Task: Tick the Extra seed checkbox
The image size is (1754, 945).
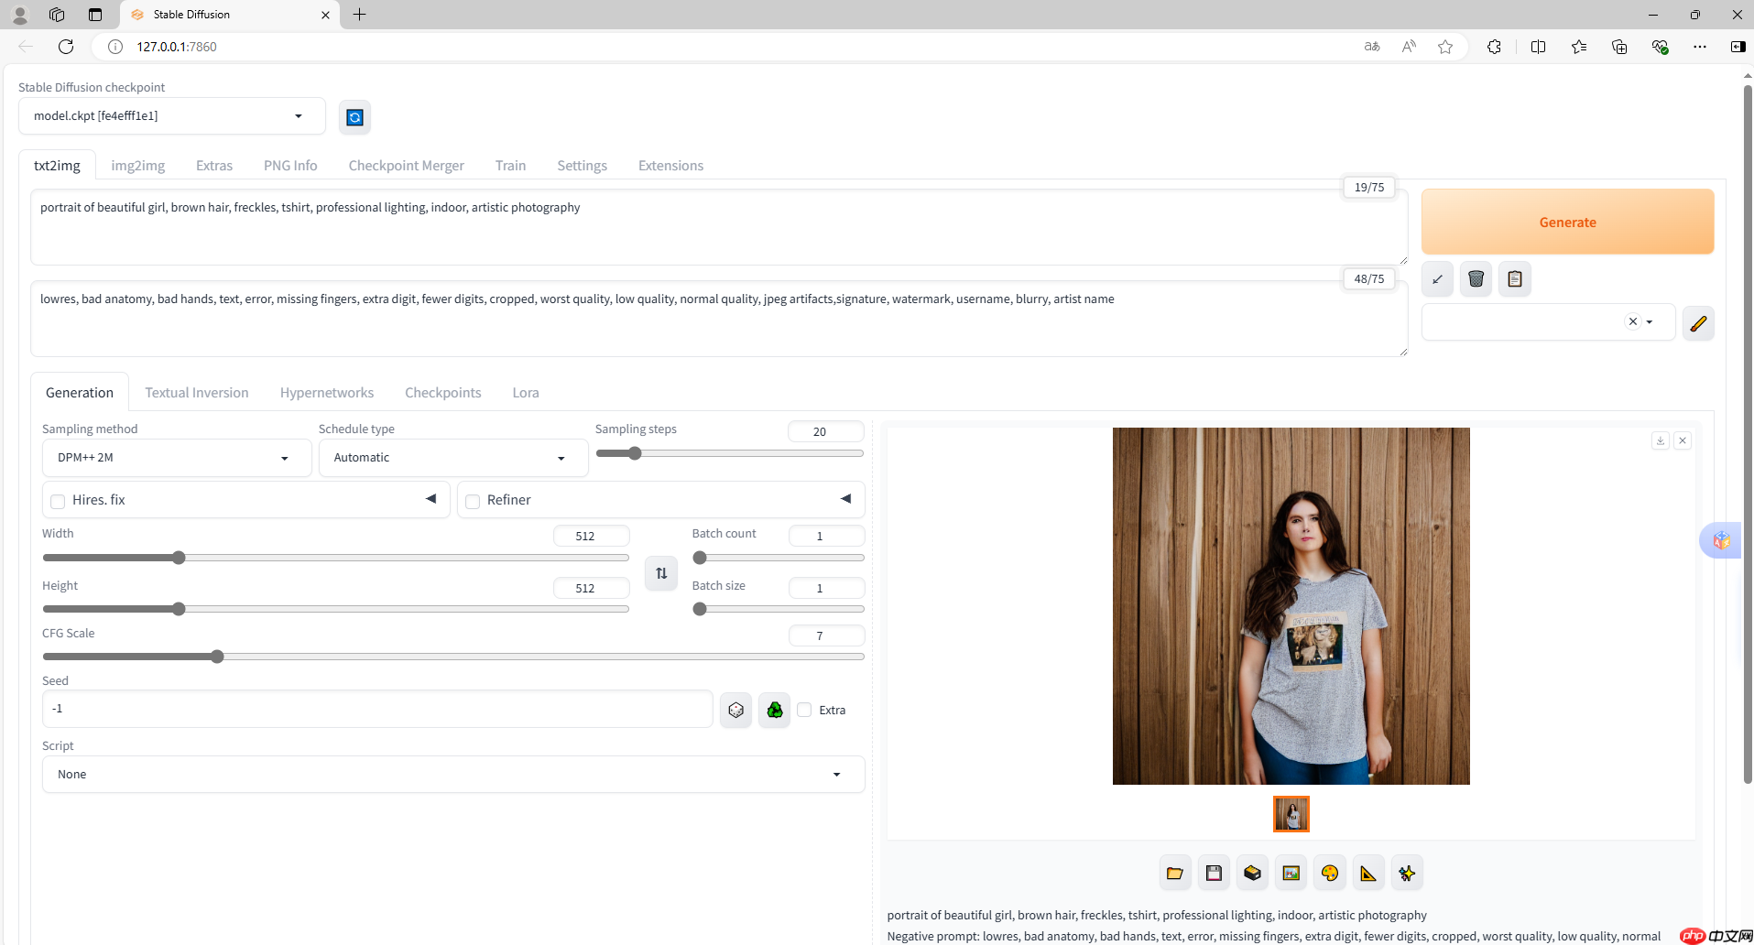Action: (804, 710)
